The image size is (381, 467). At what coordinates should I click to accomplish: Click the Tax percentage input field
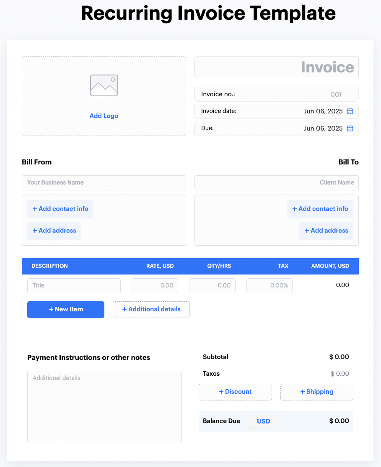pos(269,286)
